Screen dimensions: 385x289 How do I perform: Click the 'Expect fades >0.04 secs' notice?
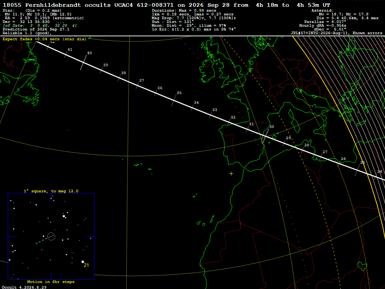[x=44, y=39]
